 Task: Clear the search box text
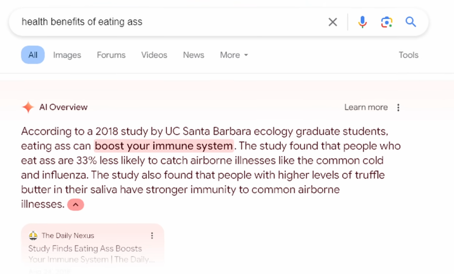click(333, 22)
